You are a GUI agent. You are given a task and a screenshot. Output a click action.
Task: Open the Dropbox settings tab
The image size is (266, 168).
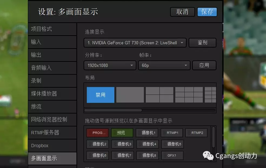point(52,146)
